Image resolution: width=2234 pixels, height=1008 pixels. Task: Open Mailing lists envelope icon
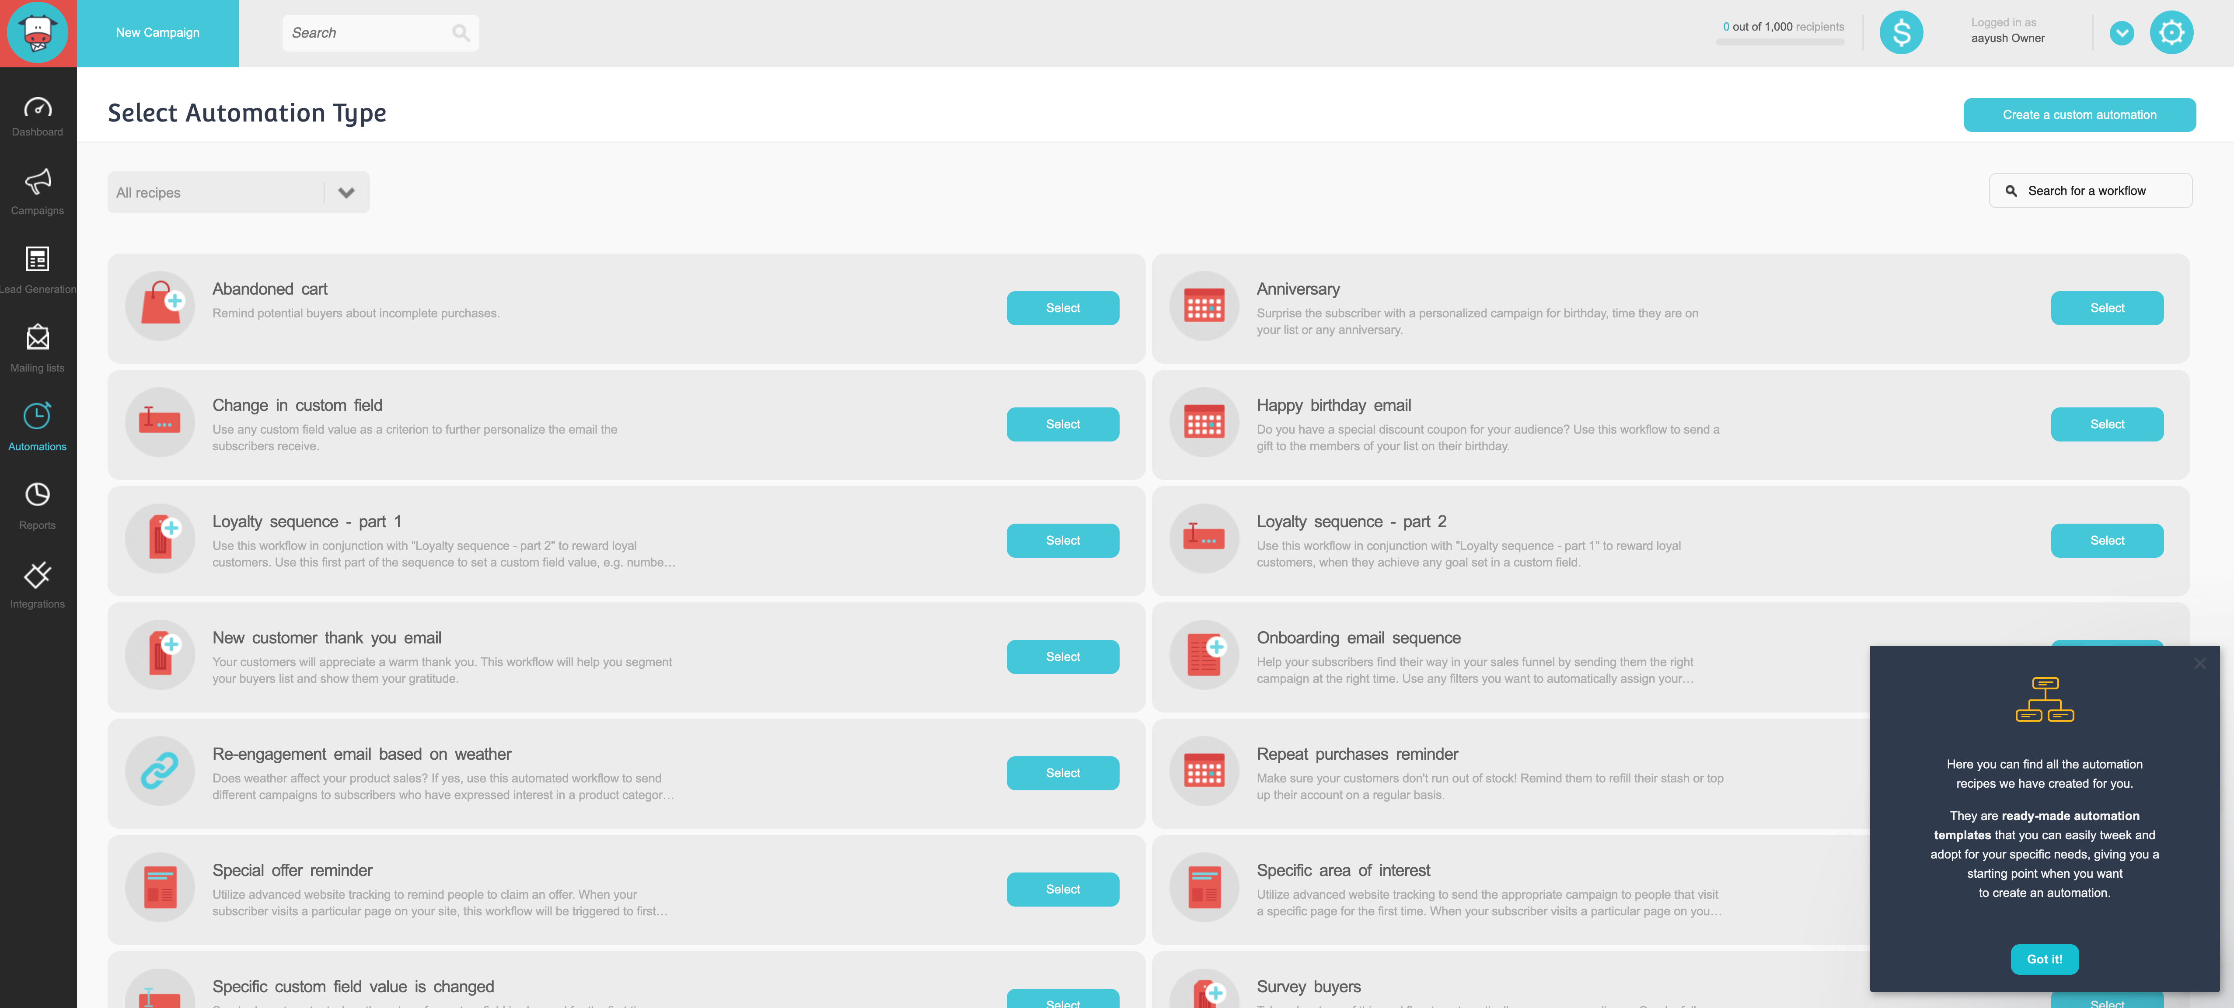coord(37,337)
